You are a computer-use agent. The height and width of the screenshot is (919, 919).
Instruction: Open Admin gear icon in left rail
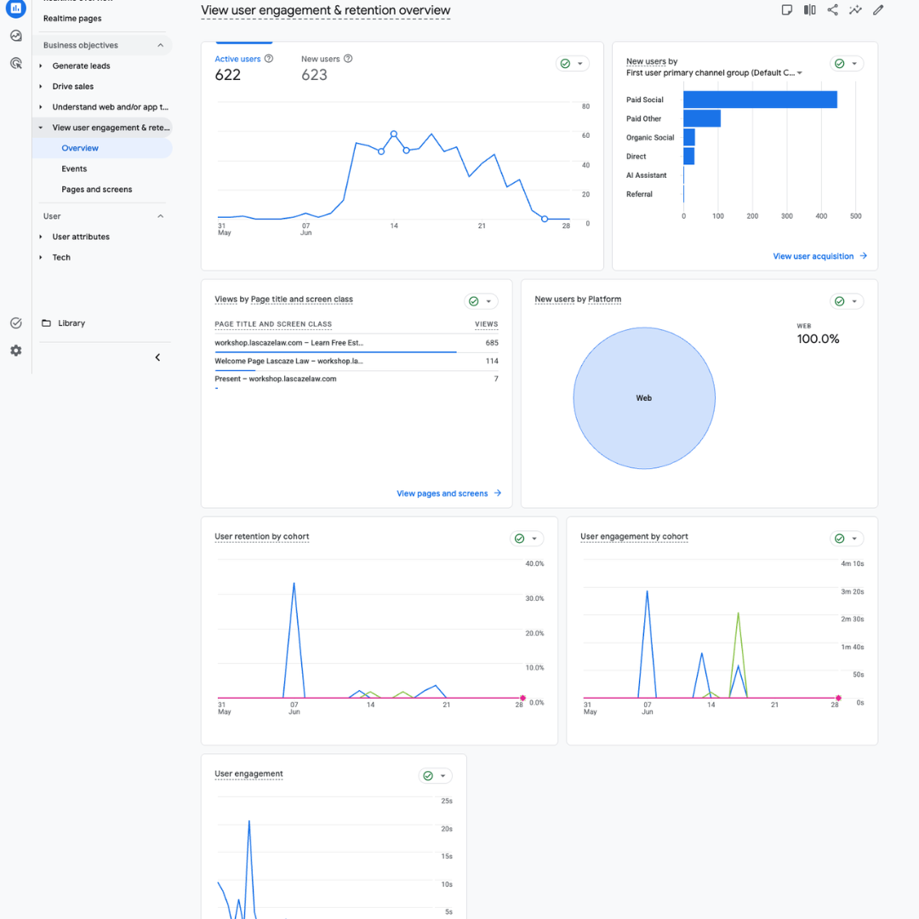[x=16, y=351]
